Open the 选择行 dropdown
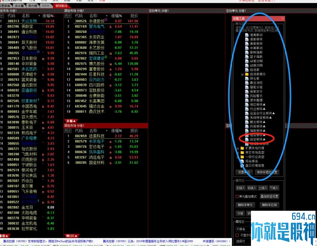 tap(243, 241)
